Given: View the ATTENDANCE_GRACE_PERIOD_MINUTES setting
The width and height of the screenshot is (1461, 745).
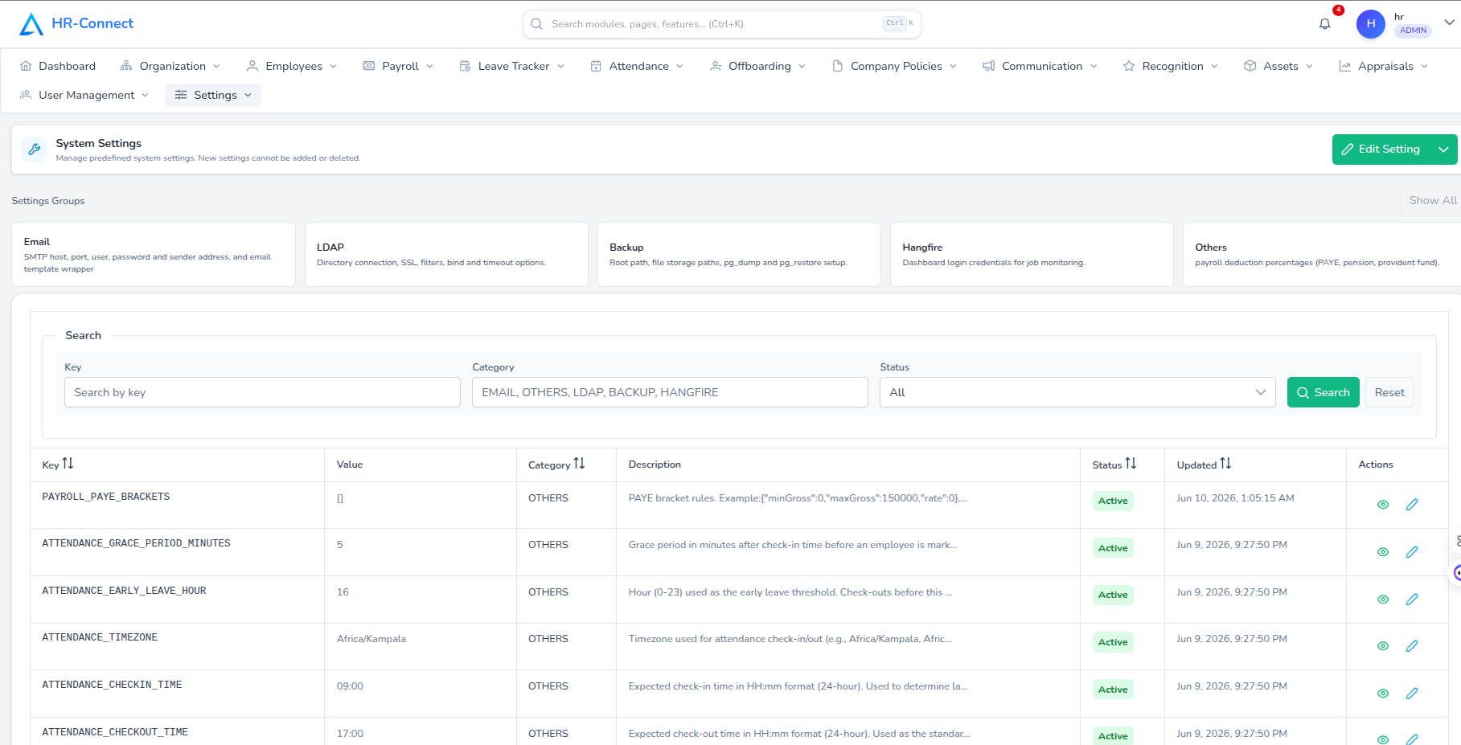Looking at the screenshot, I should (x=1383, y=552).
